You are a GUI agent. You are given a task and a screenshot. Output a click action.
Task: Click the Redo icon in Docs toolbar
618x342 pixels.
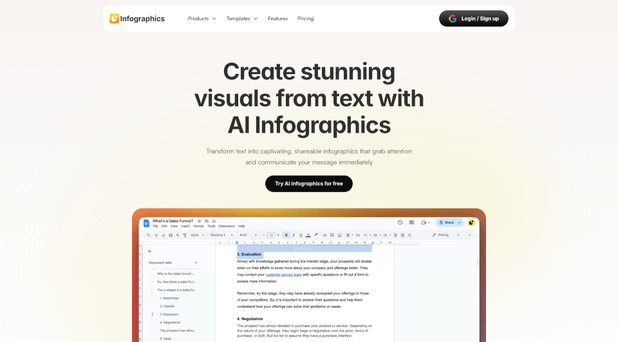pyautogui.click(x=163, y=236)
